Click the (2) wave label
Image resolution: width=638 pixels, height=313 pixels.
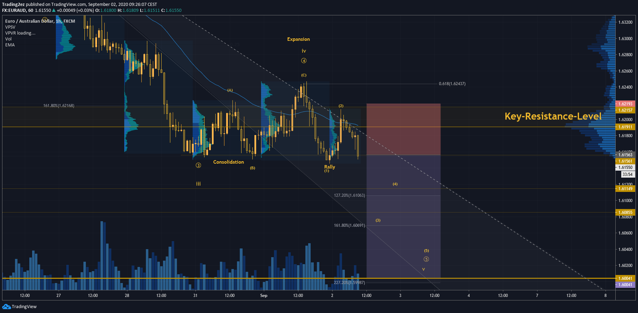tap(341, 106)
